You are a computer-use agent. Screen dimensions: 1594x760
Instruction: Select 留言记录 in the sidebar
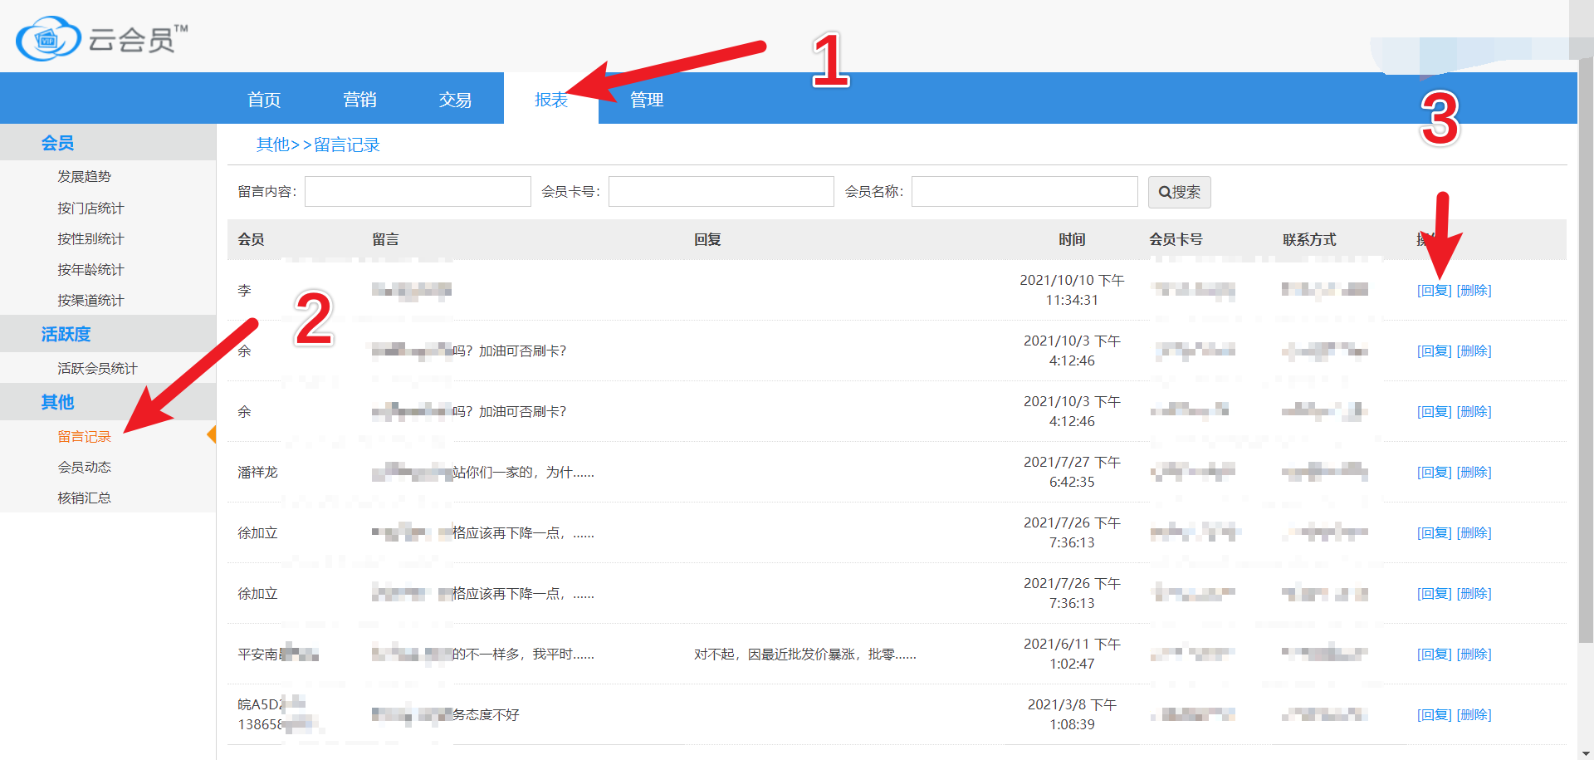84,436
